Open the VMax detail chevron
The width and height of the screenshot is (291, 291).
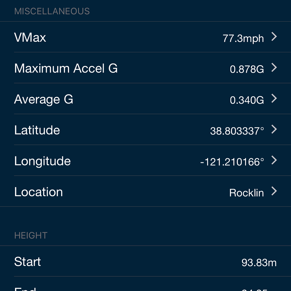click(274, 37)
